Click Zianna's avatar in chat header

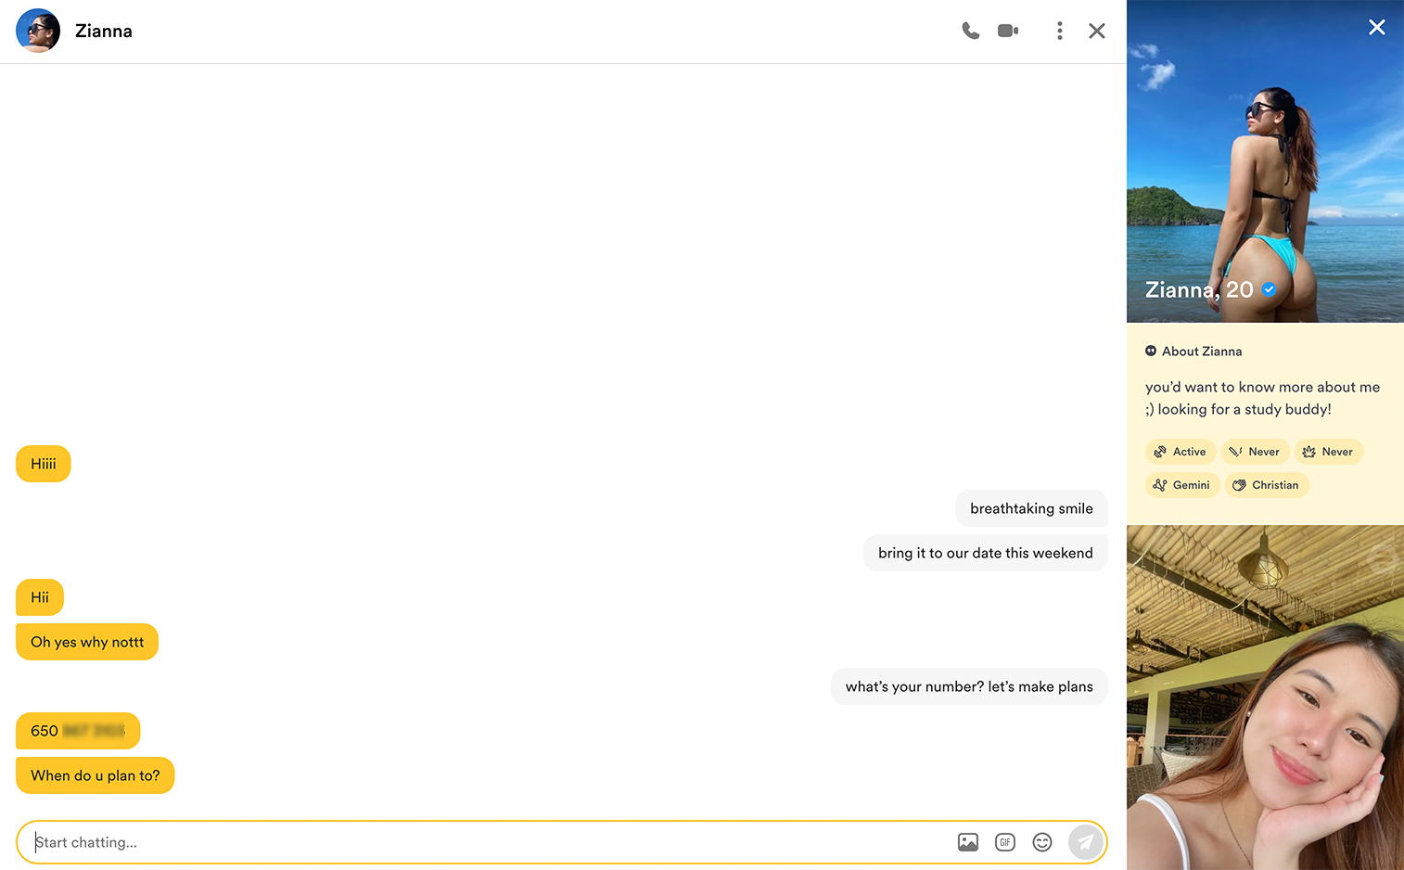click(38, 31)
